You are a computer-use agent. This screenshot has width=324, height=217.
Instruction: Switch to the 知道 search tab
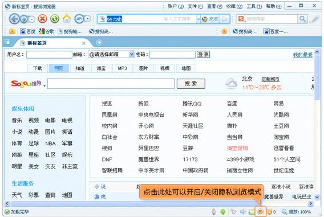[80, 68]
